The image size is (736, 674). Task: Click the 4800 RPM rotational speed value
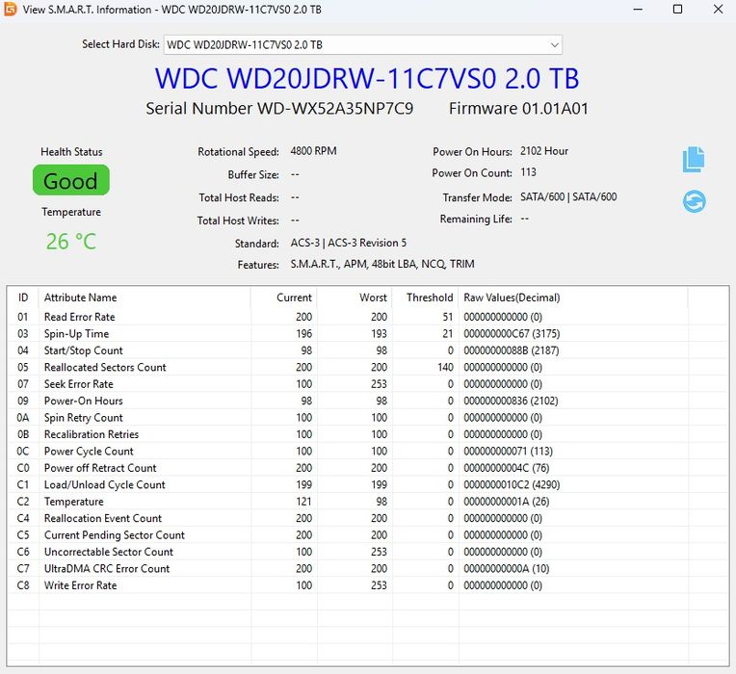click(313, 151)
